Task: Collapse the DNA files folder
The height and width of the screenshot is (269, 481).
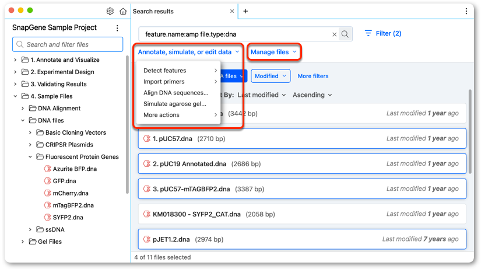Action: 23,120
